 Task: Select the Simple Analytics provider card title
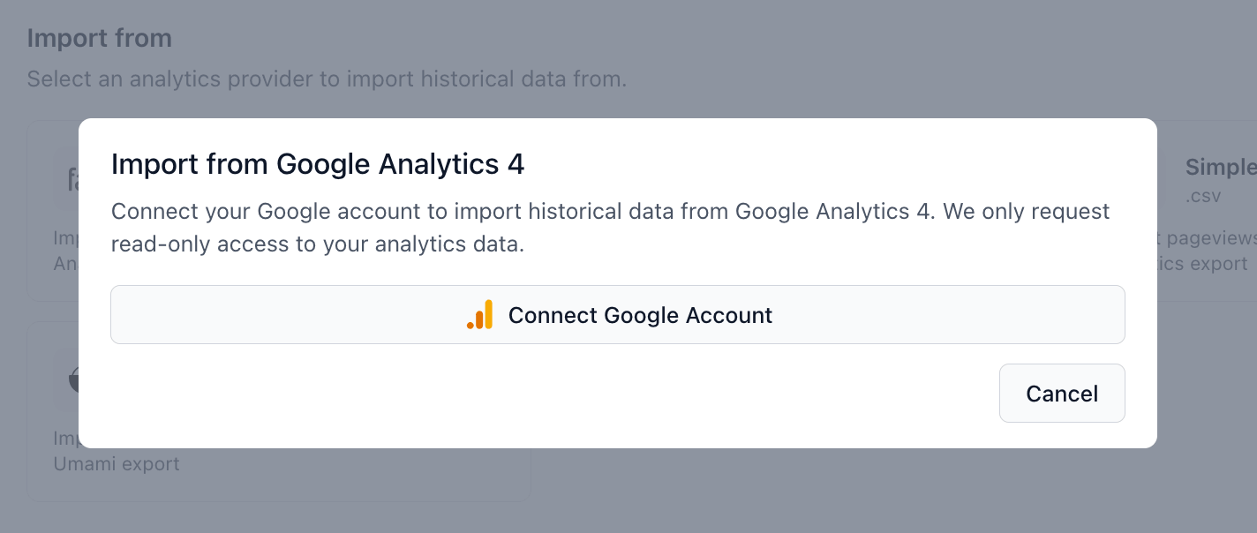pyautogui.click(x=1220, y=167)
